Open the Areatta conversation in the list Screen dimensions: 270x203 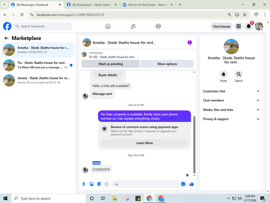pyautogui.click(x=38, y=50)
